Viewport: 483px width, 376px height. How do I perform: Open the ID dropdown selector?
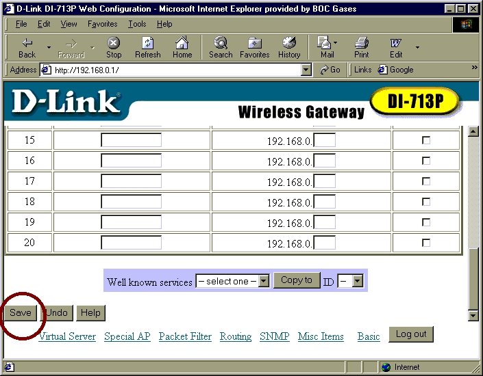350,281
